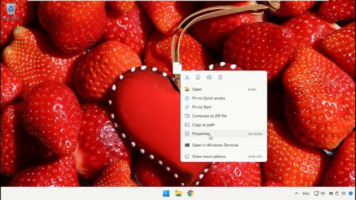
Task: Expand the hidden tray icons chevron
Action: click(296, 193)
